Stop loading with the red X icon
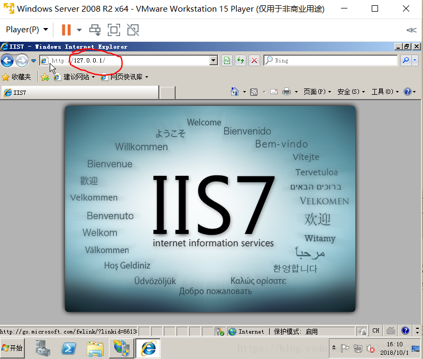This screenshot has height=359, width=423. click(254, 60)
